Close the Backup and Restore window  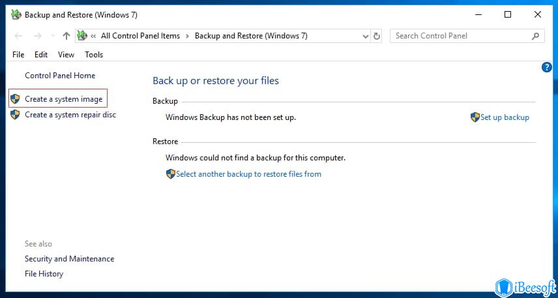point(538,14)
